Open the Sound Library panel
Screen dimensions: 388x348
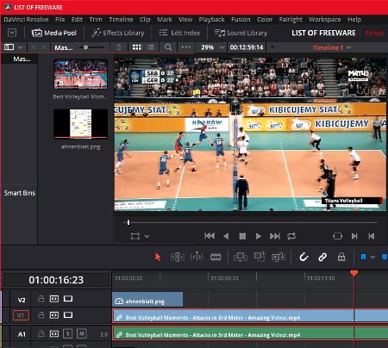pyautogui.click(x=241, y=33)
